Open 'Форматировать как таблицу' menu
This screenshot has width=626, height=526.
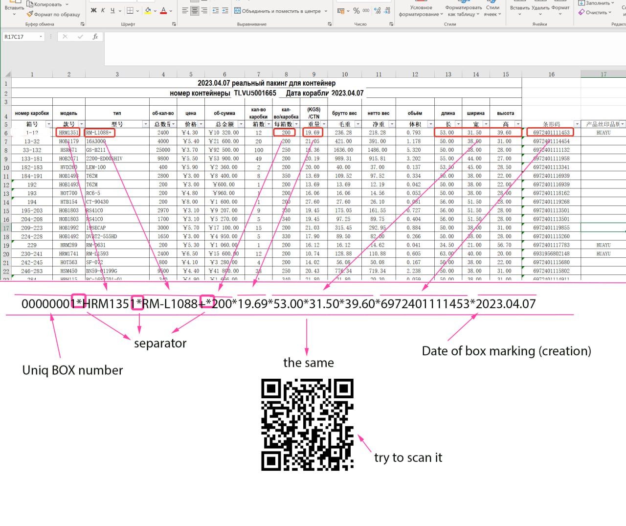click(463, 11)
